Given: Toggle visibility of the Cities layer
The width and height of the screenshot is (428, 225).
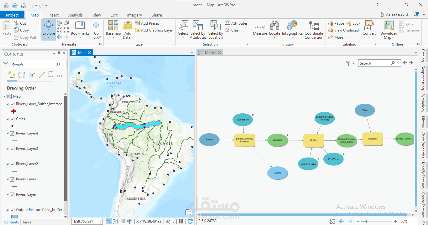Looking at the screenshot, I should (12, 119).
